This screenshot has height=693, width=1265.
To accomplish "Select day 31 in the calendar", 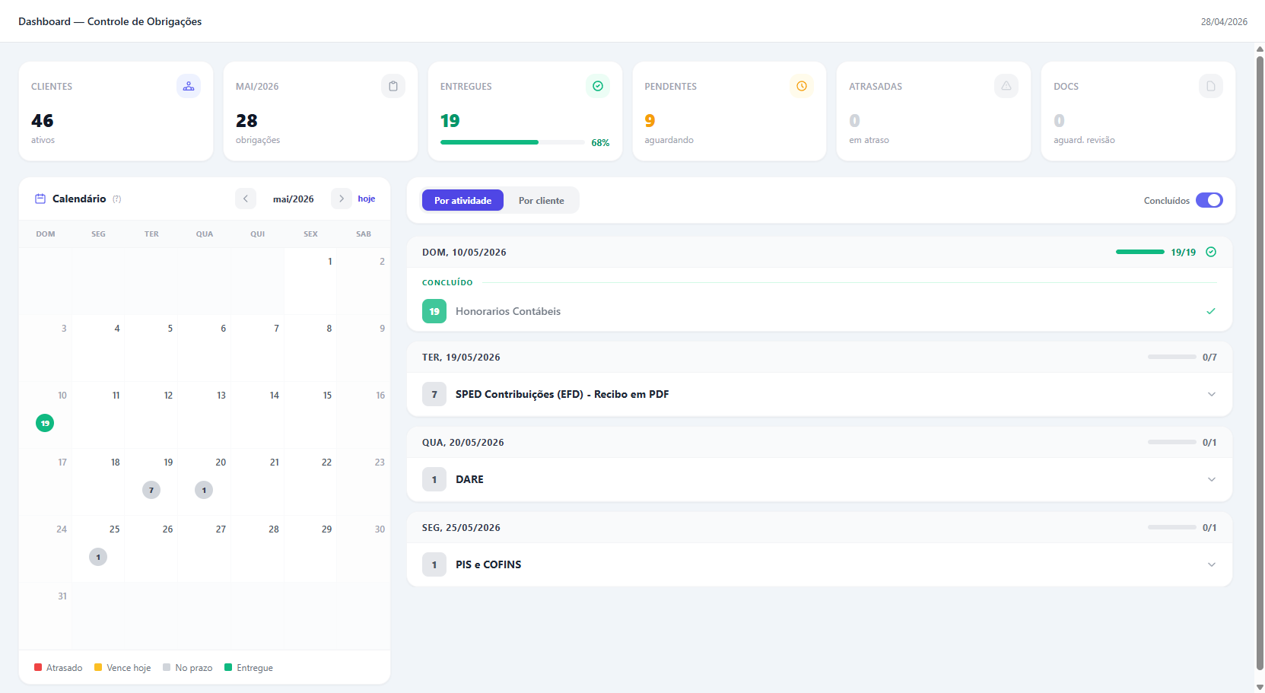I will [46, 615].
